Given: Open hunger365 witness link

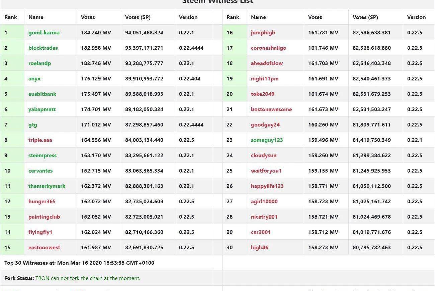Looking at the screenshot, I should [42, 202].
